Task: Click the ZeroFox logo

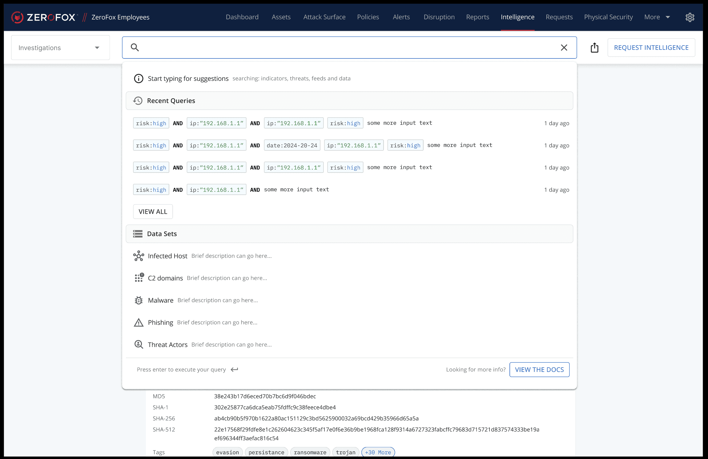Action: 43,17
